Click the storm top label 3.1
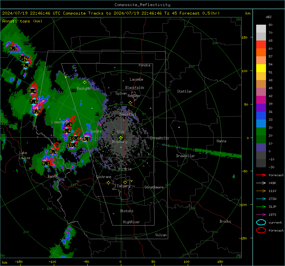 tap(86, 139)
